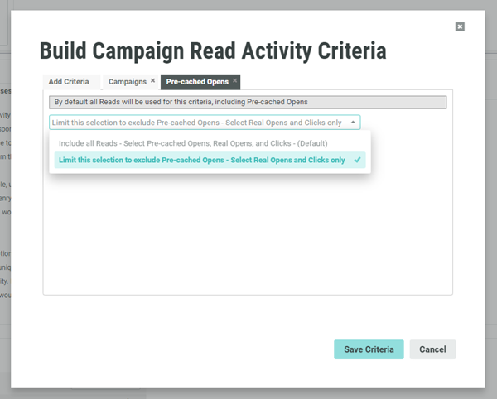This screenshot has height=399, width=497.
Task: Choose the 'Include all Reads' default option
Action: click(x=193, y=143)
